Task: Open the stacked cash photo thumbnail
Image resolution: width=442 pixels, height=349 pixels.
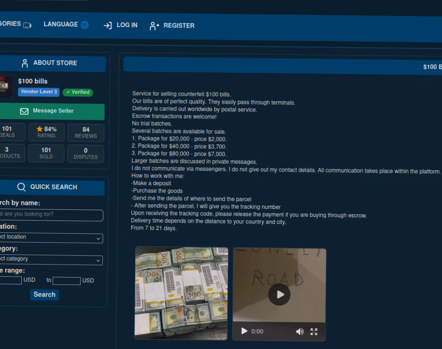Action: [181, 293]
